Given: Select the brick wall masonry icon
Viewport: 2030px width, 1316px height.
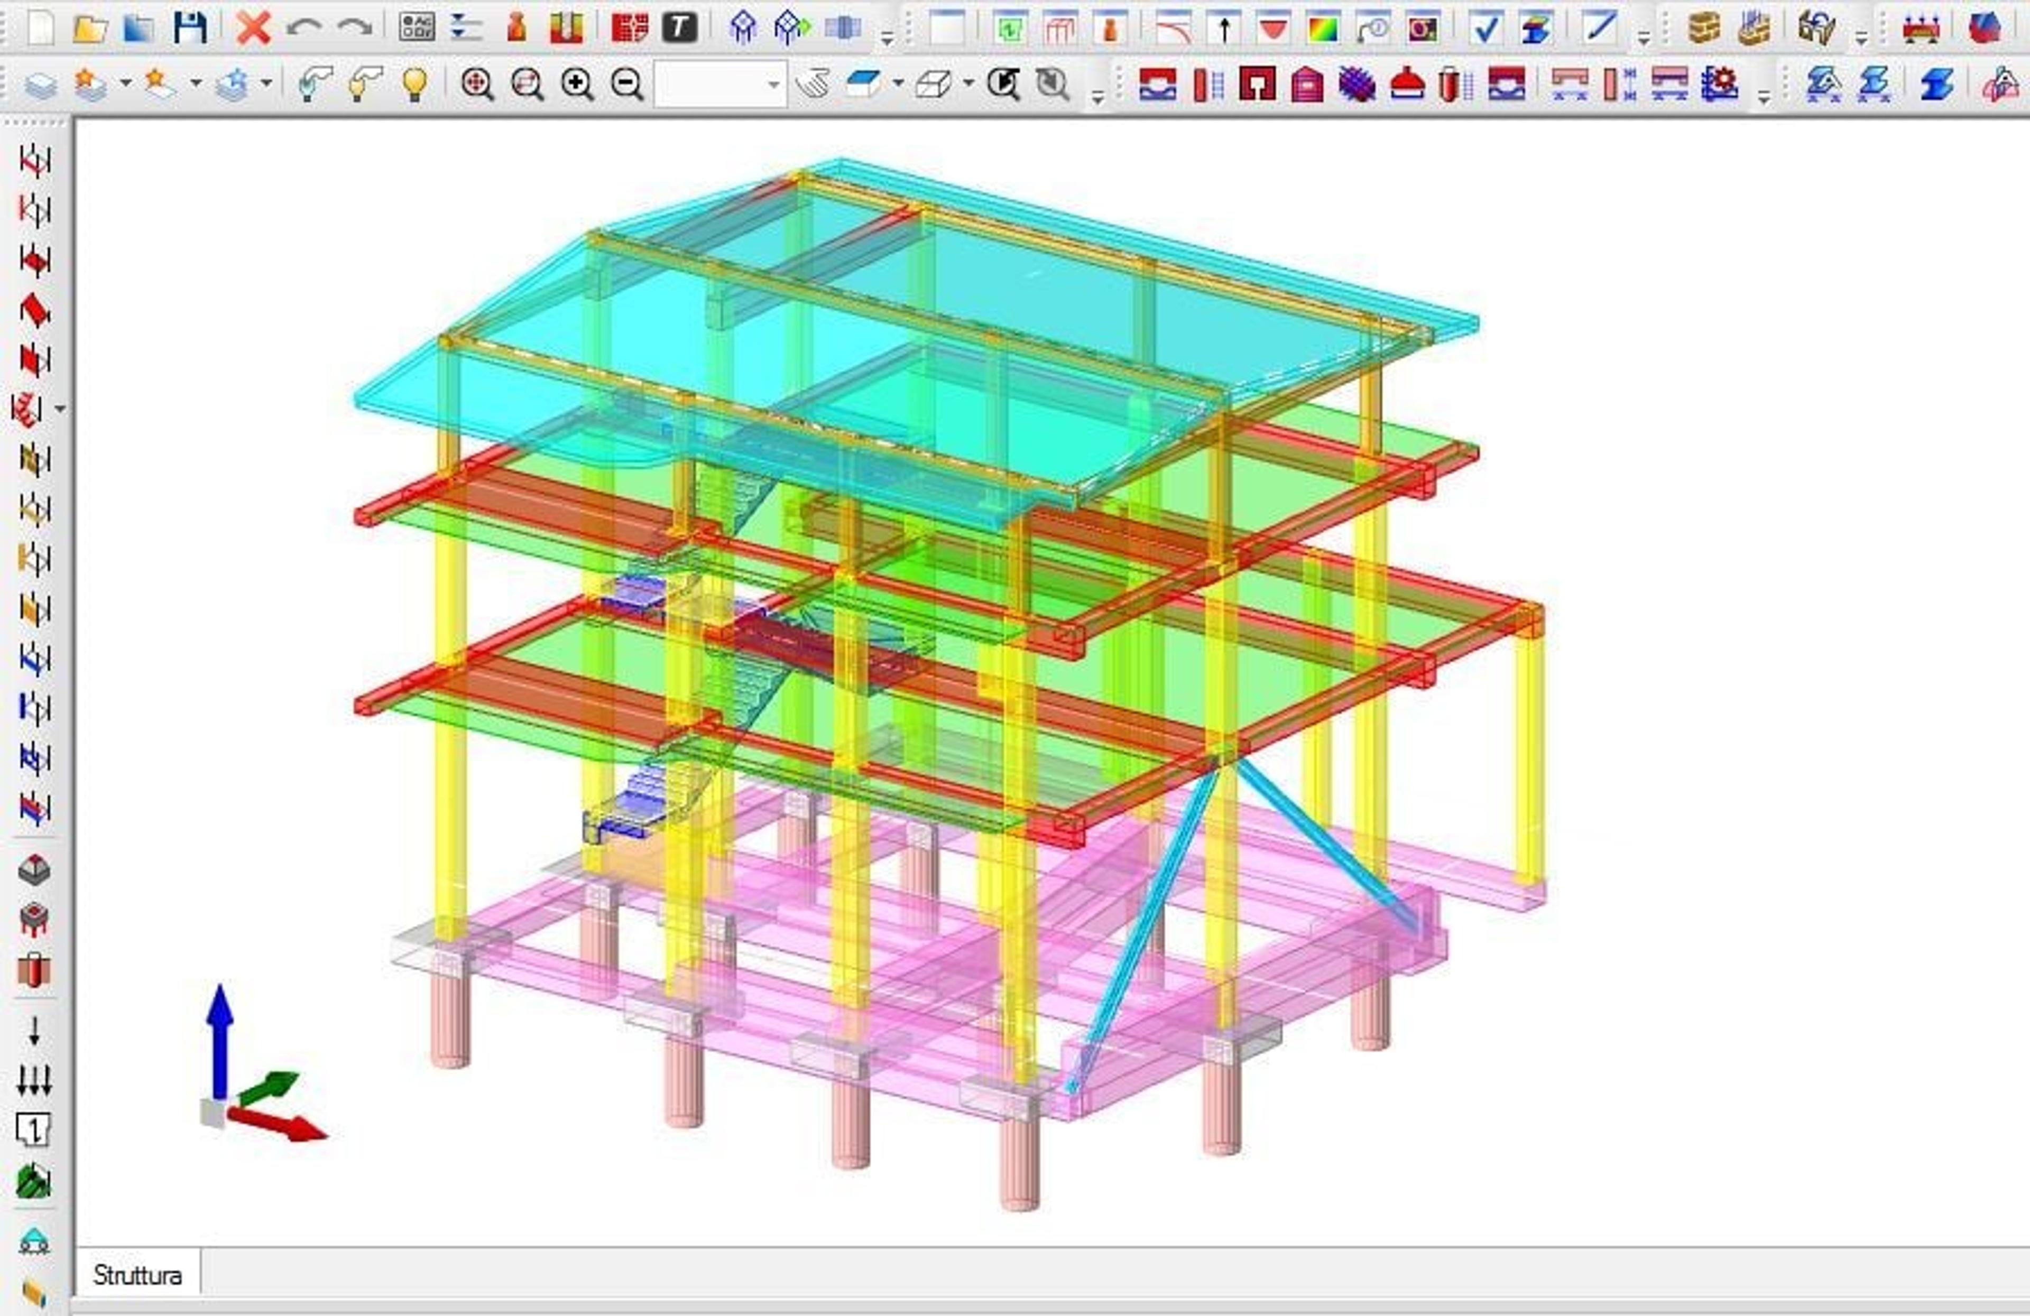Looking at the screenshot, I should pyautogui.click(x=1704, y=28).
